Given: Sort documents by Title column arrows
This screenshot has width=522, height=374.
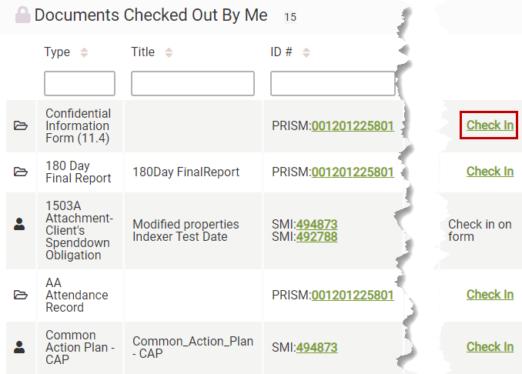Looking at the screenshot, I should [x=169, y=53].
